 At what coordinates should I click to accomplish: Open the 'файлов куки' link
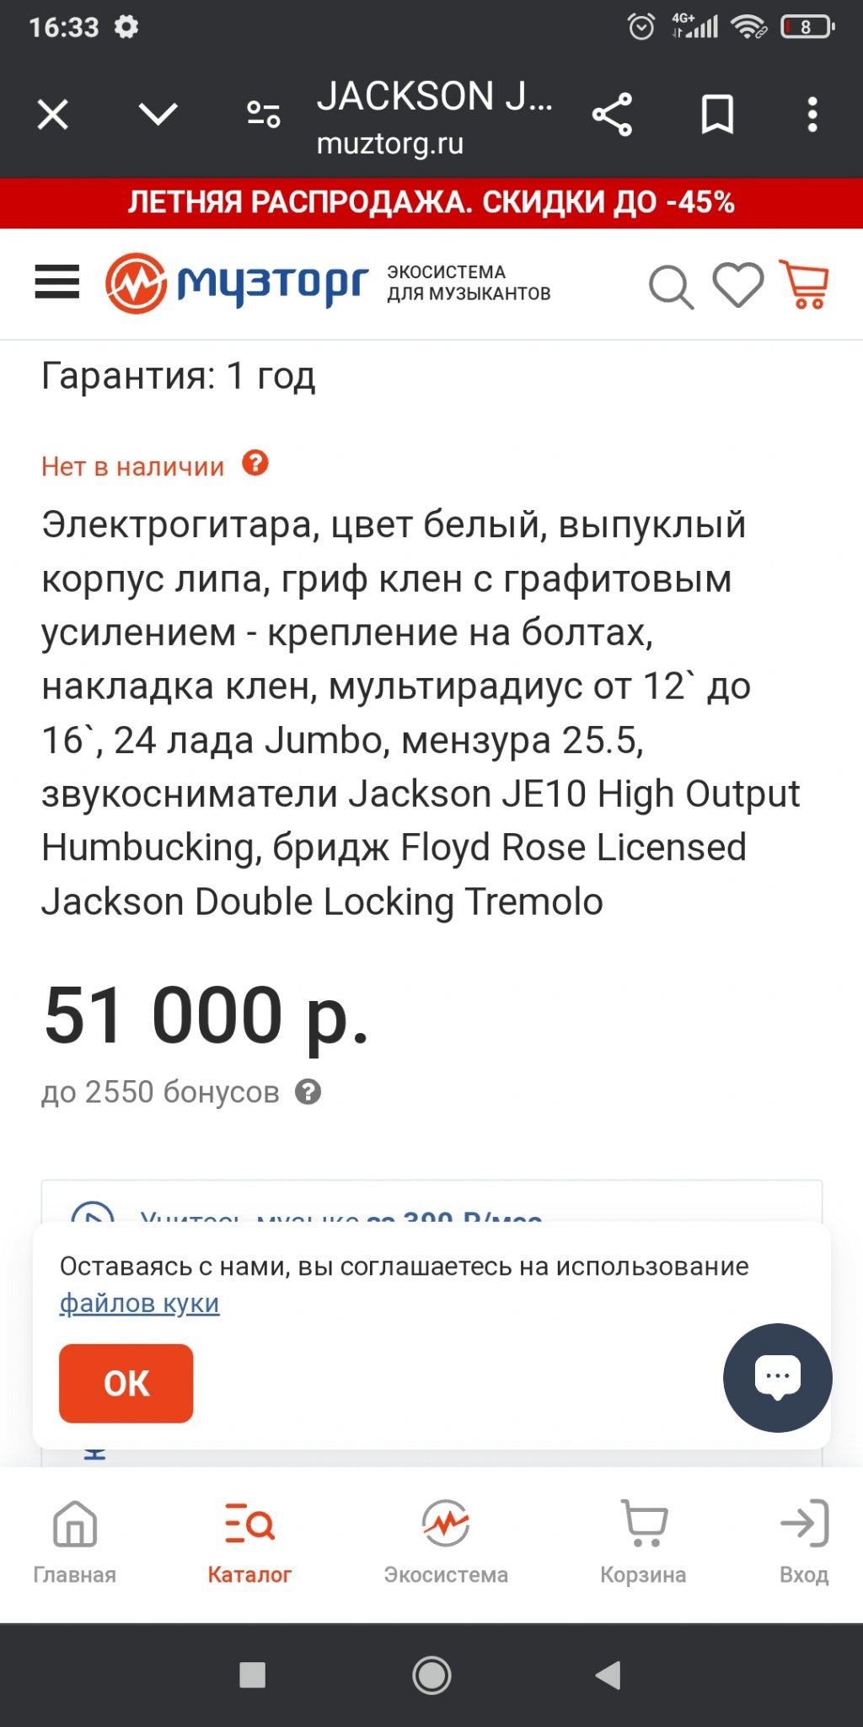pos(139,1304)
